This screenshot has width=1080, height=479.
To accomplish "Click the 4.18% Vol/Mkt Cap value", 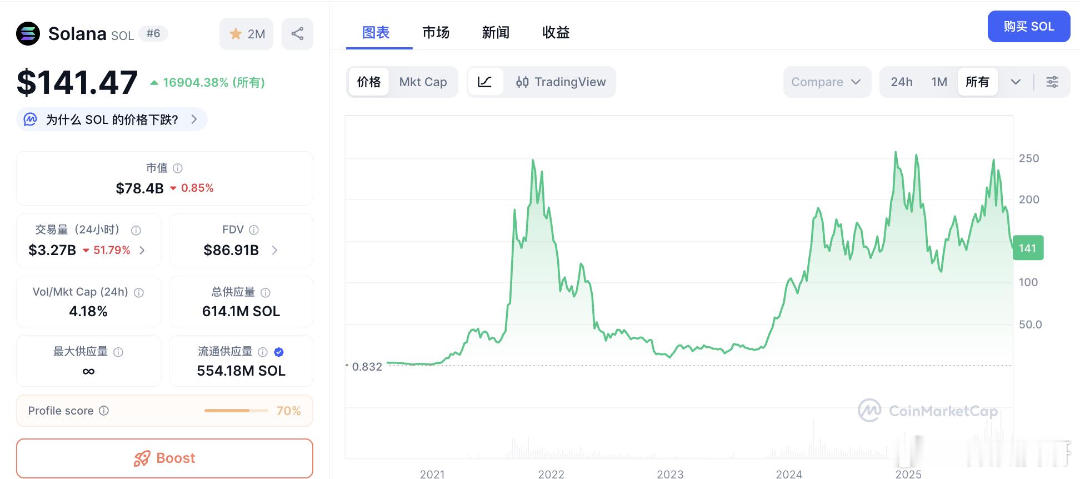I will [88, 311].
